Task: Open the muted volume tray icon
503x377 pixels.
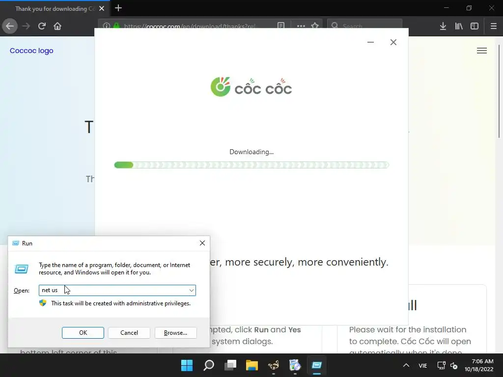Action: click(x=454, y=365)
